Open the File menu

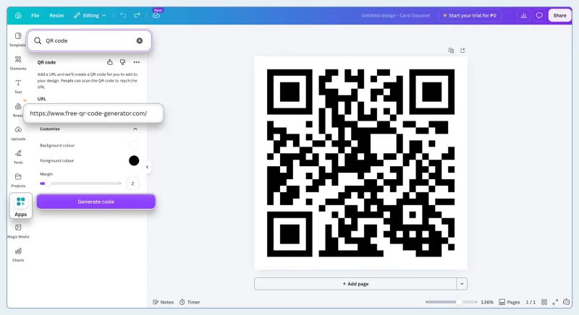point(35,15)
